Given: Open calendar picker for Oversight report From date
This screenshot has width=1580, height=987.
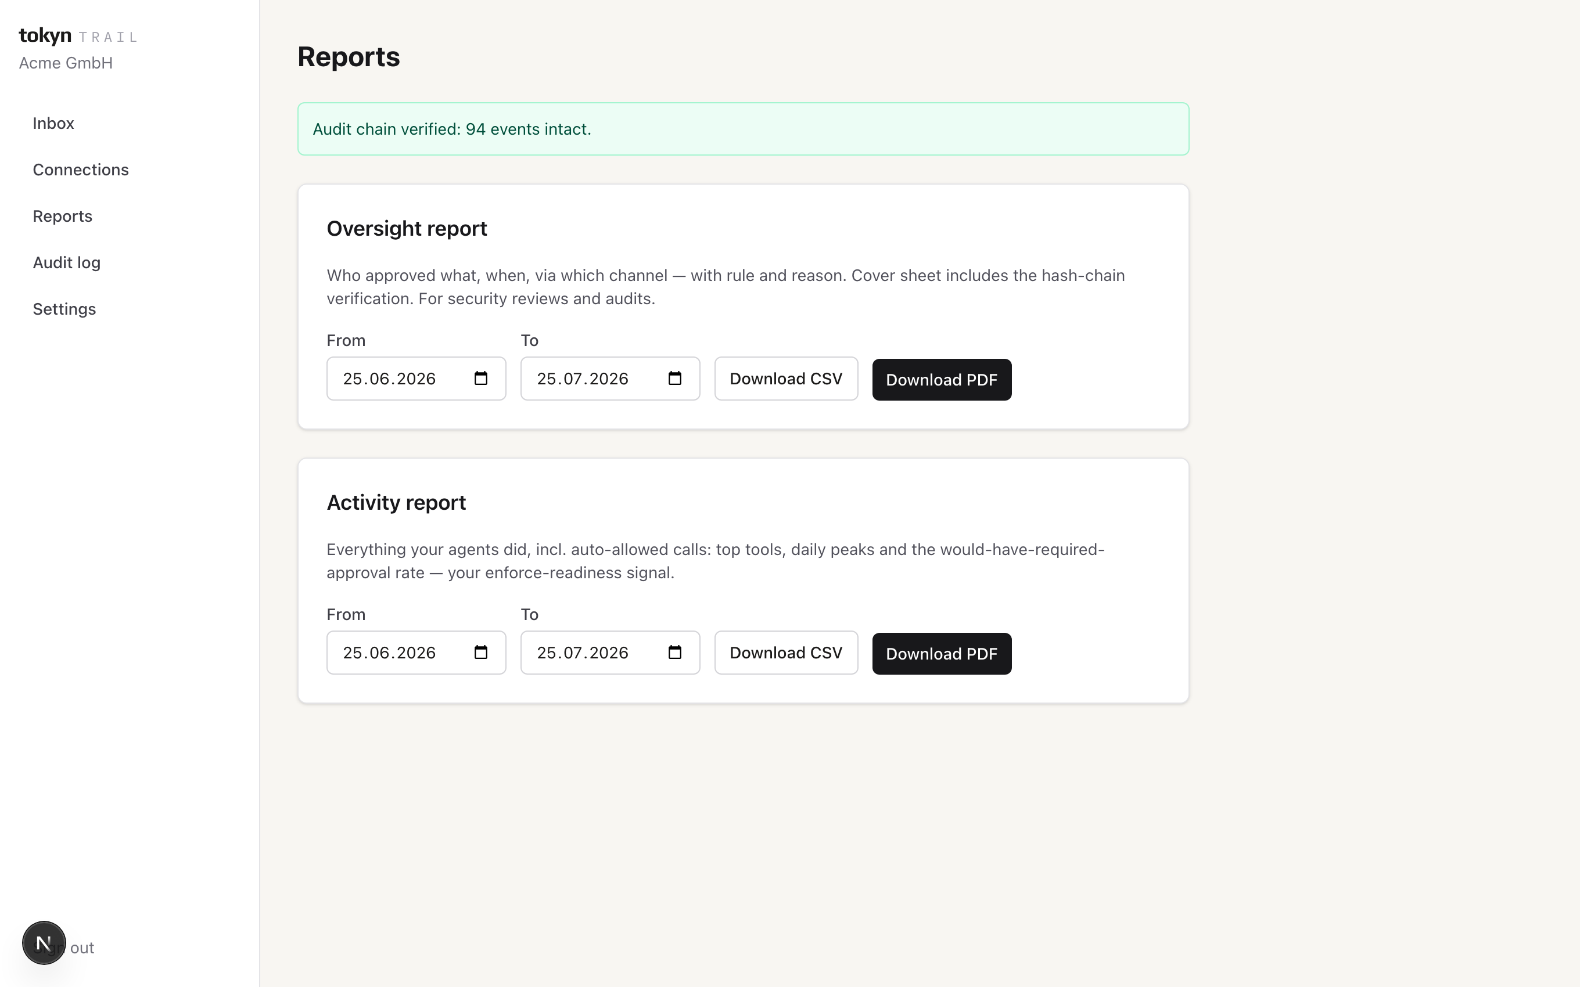Looking at the screenshot, I should 480,379.
